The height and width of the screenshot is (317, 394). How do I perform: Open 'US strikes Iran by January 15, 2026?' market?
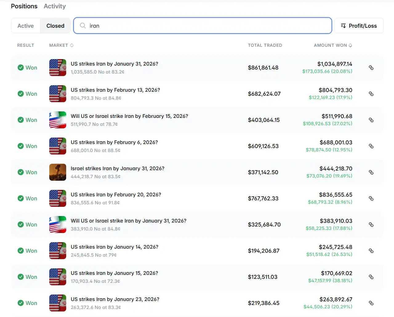[x=115, y=273]
